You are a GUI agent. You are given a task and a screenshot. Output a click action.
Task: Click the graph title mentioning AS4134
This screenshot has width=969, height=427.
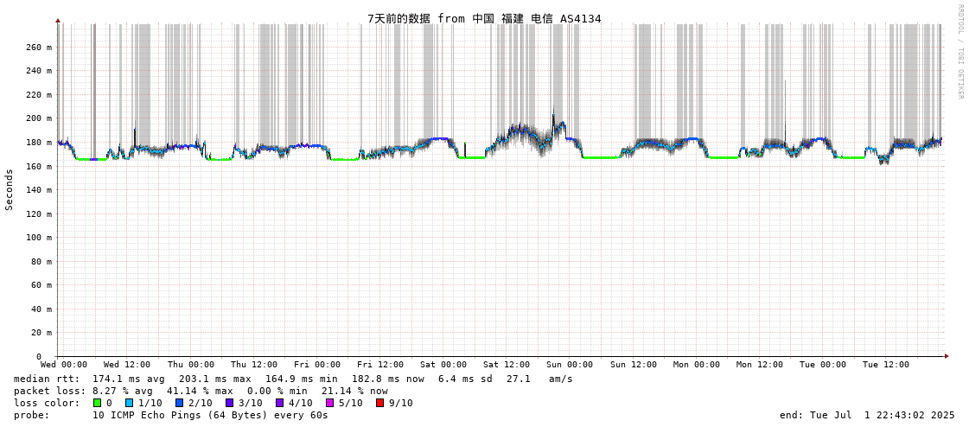click(484, 18)
